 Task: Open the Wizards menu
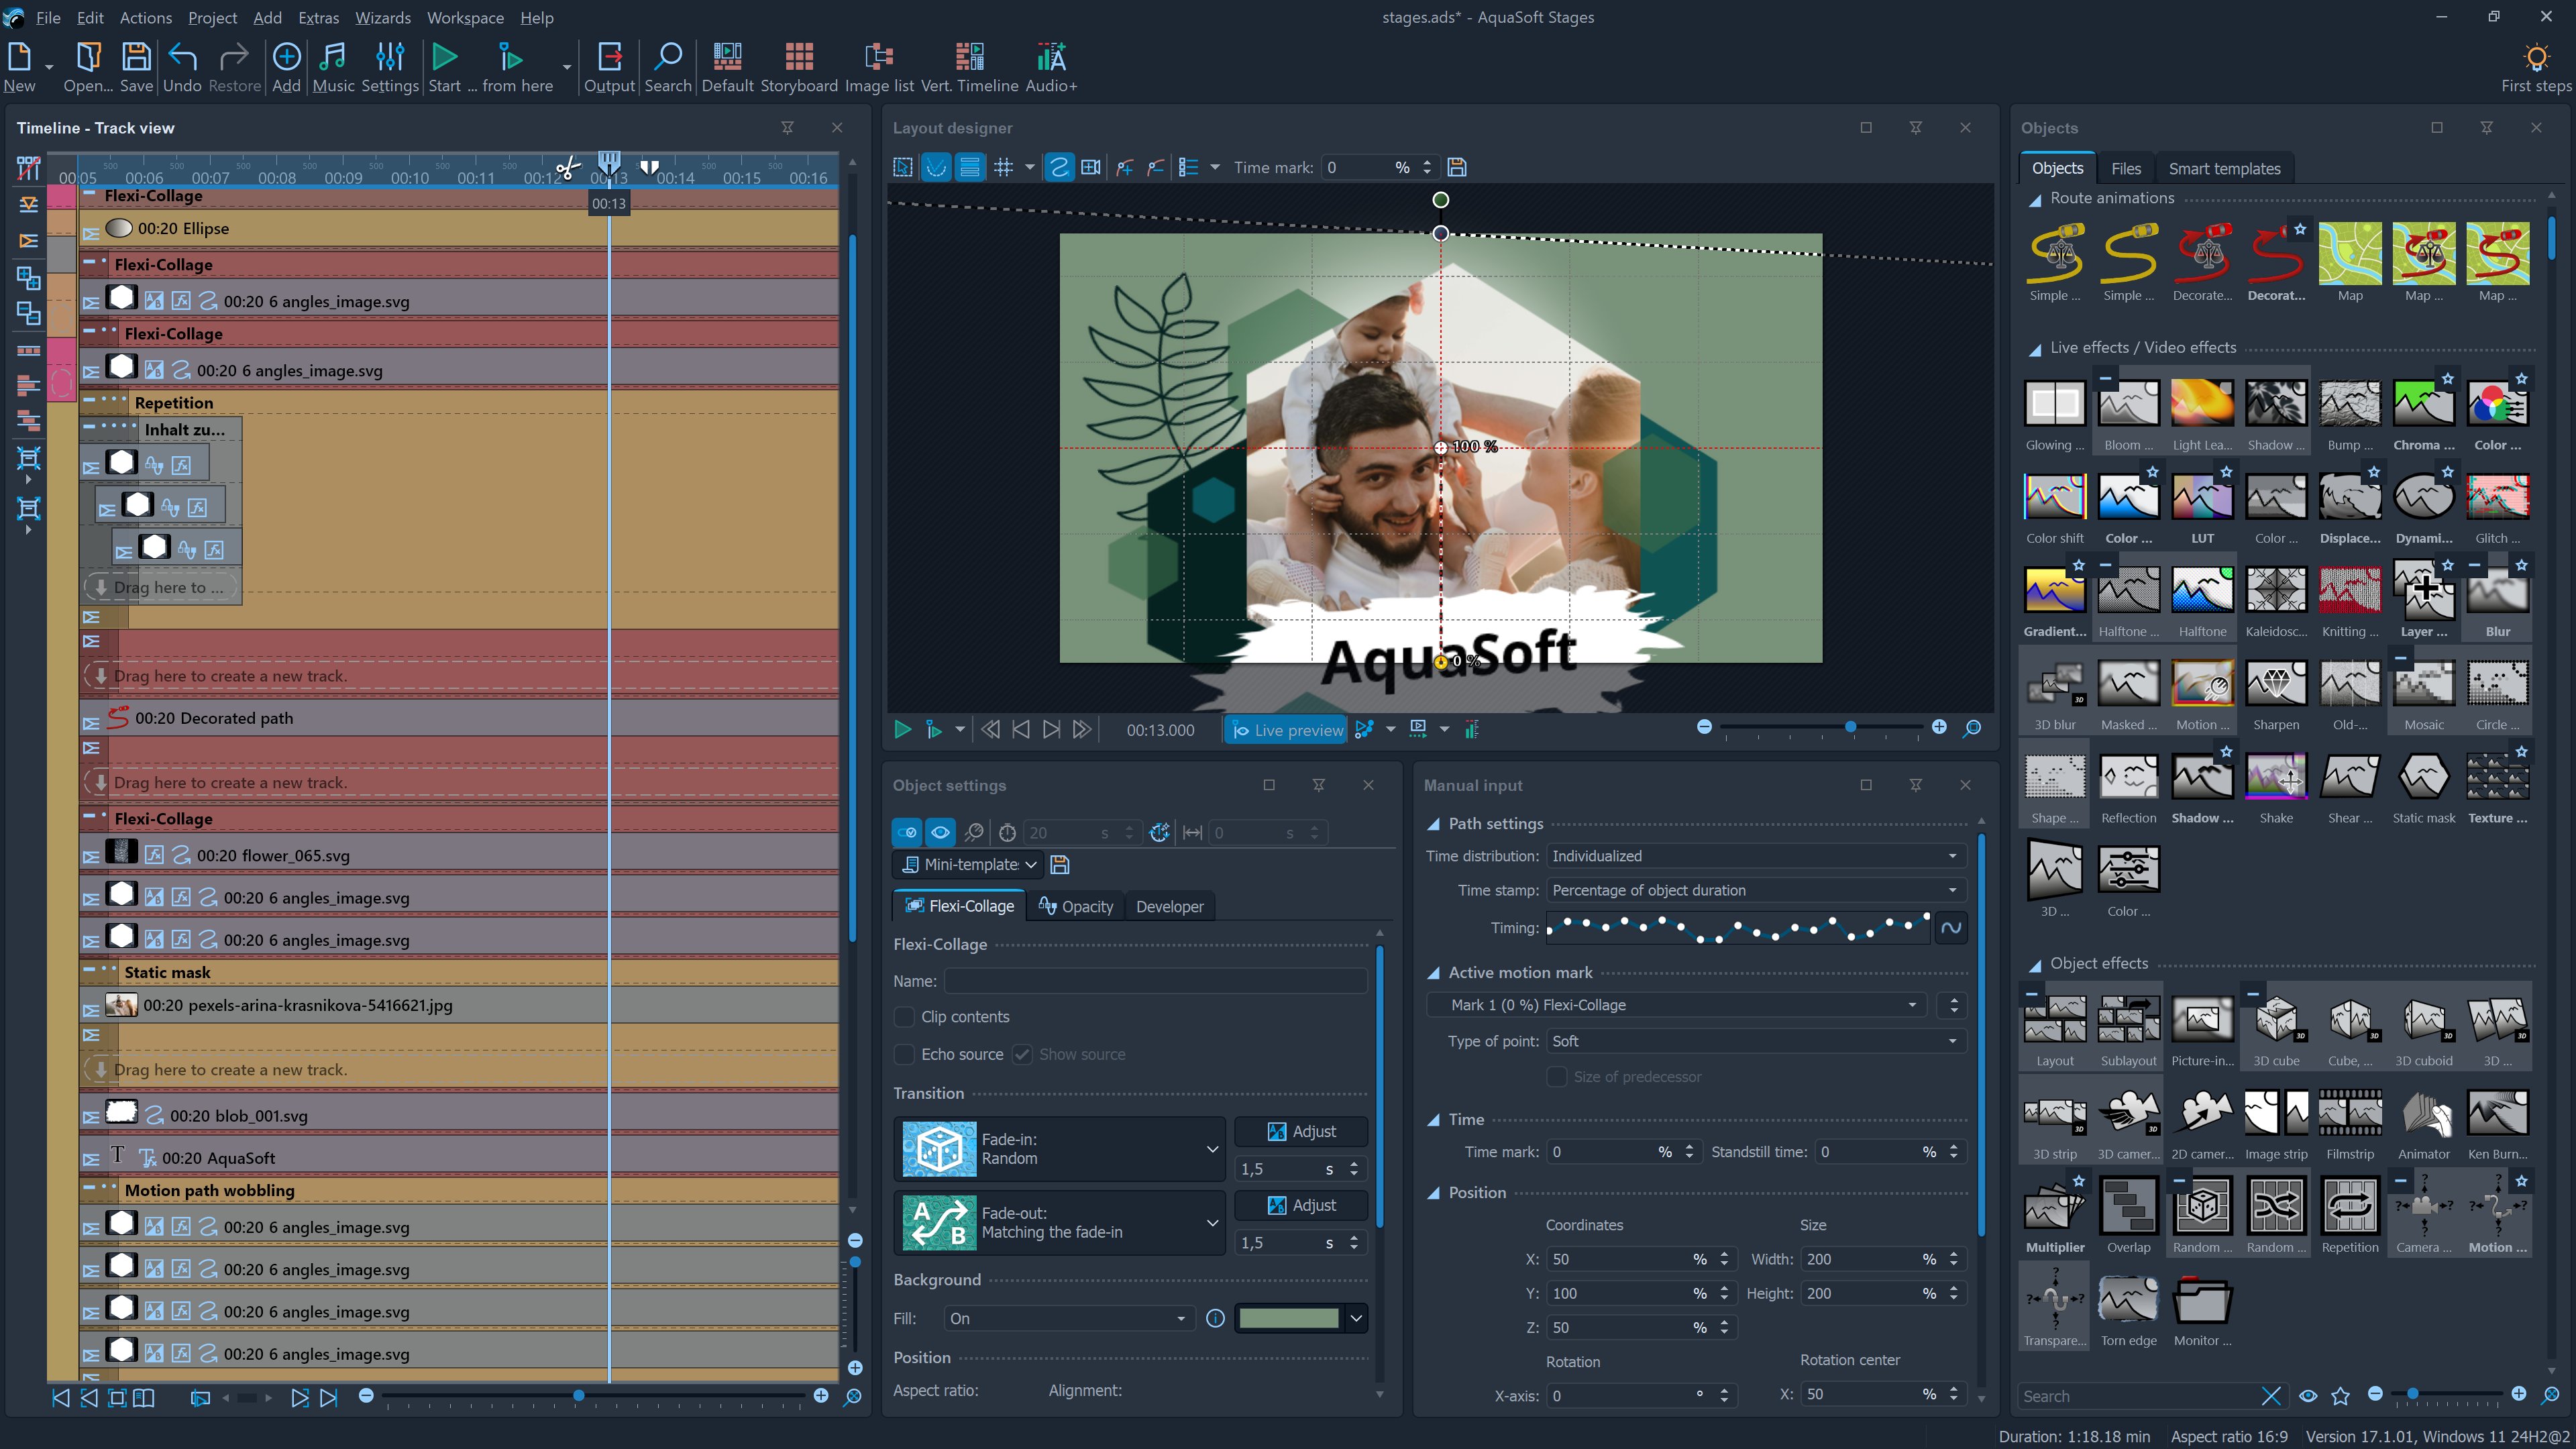pos(382,17)
